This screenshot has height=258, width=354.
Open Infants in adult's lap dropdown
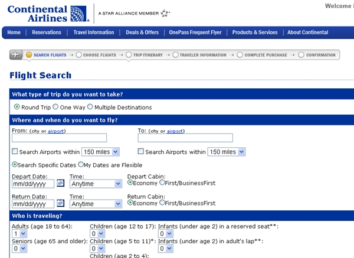pos(166,249)
